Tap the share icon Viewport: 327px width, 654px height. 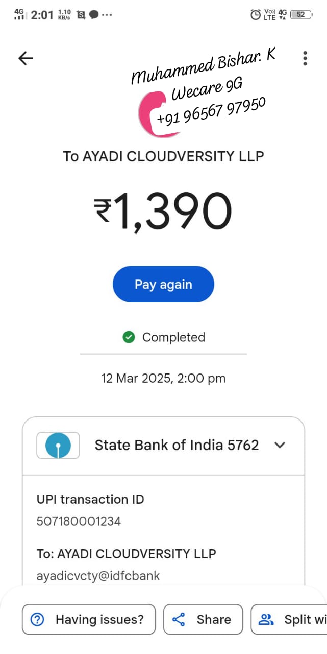[179, 620]
